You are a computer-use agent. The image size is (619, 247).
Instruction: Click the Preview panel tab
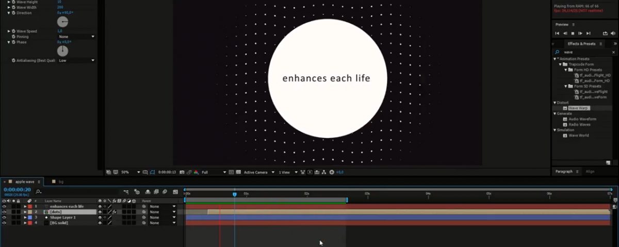562,24
